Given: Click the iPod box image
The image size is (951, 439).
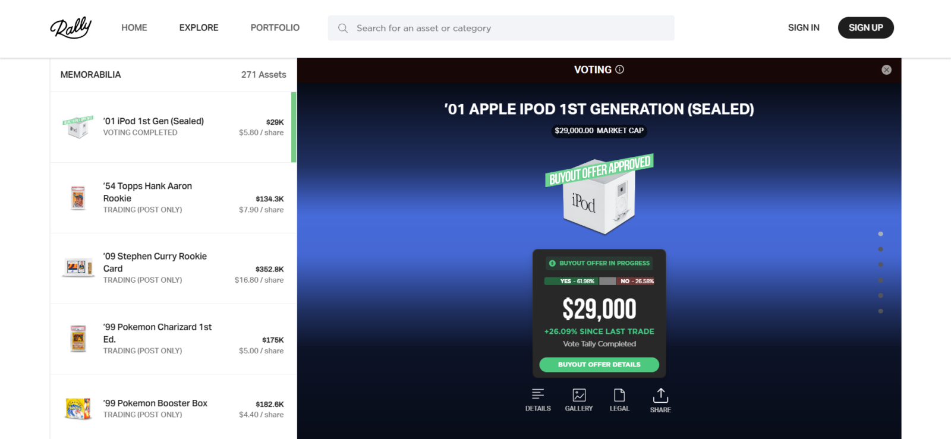Looking at the screenshot, I should coord(599,197).
